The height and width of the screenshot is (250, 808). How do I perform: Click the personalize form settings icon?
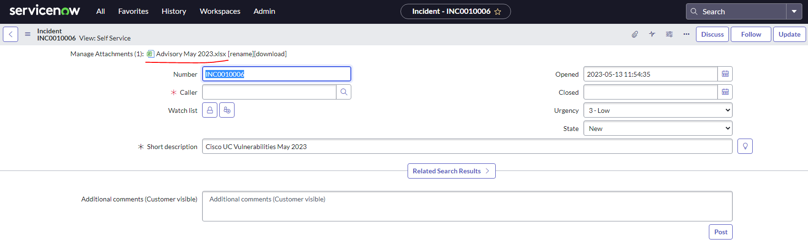coord(669,34)
